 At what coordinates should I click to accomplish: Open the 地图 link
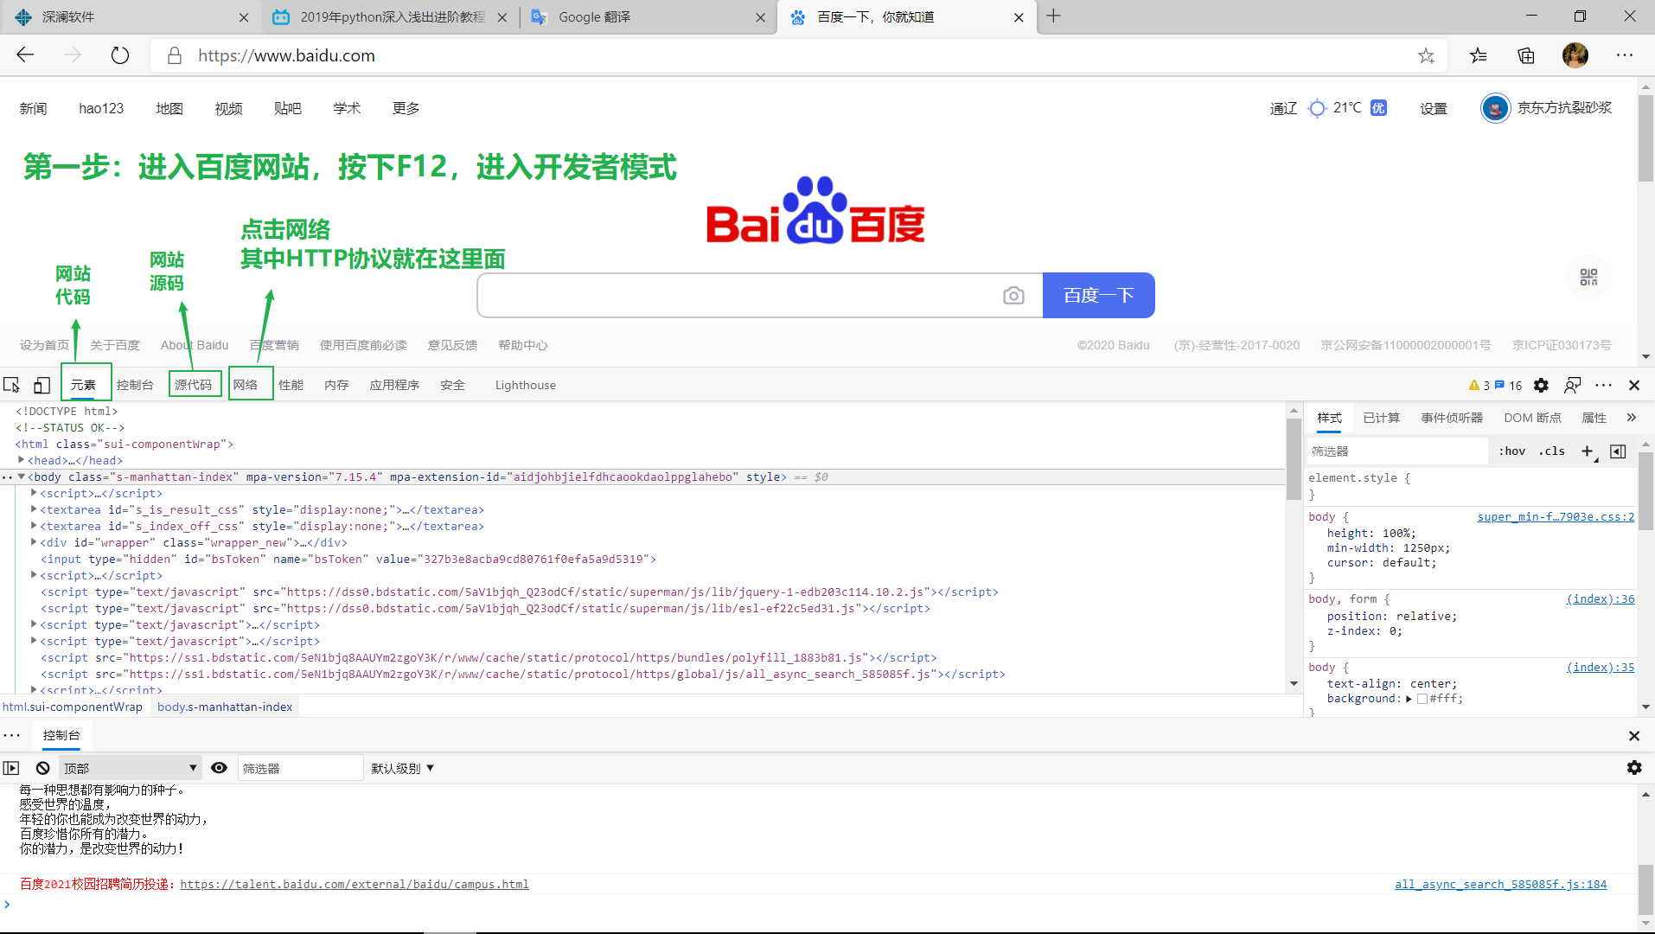(169, 108)
